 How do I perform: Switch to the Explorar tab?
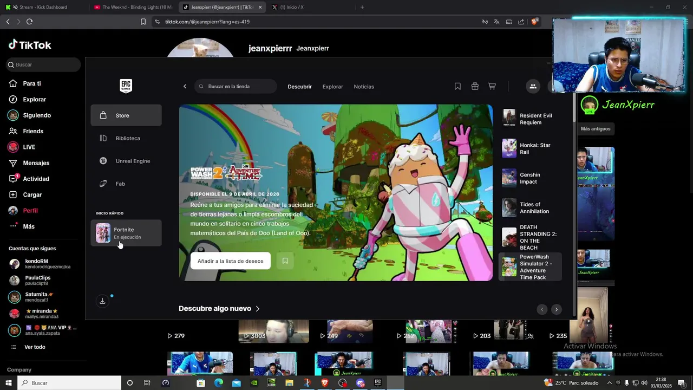[x=332, y=87]
